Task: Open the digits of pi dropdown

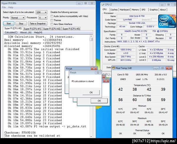Action: coord(41,12)
